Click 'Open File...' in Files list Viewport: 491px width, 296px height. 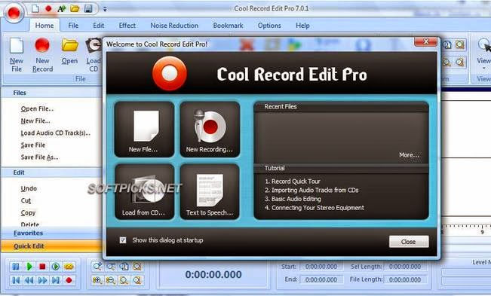(x=37, y=108)
